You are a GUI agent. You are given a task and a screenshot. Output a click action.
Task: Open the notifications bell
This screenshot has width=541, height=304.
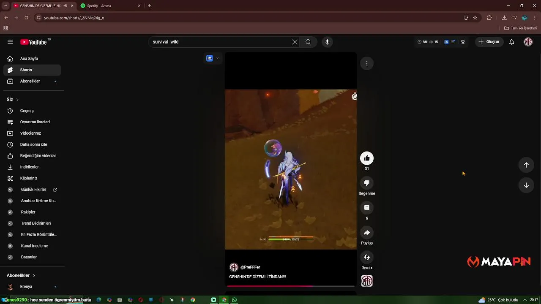click(x=511, y=42)
